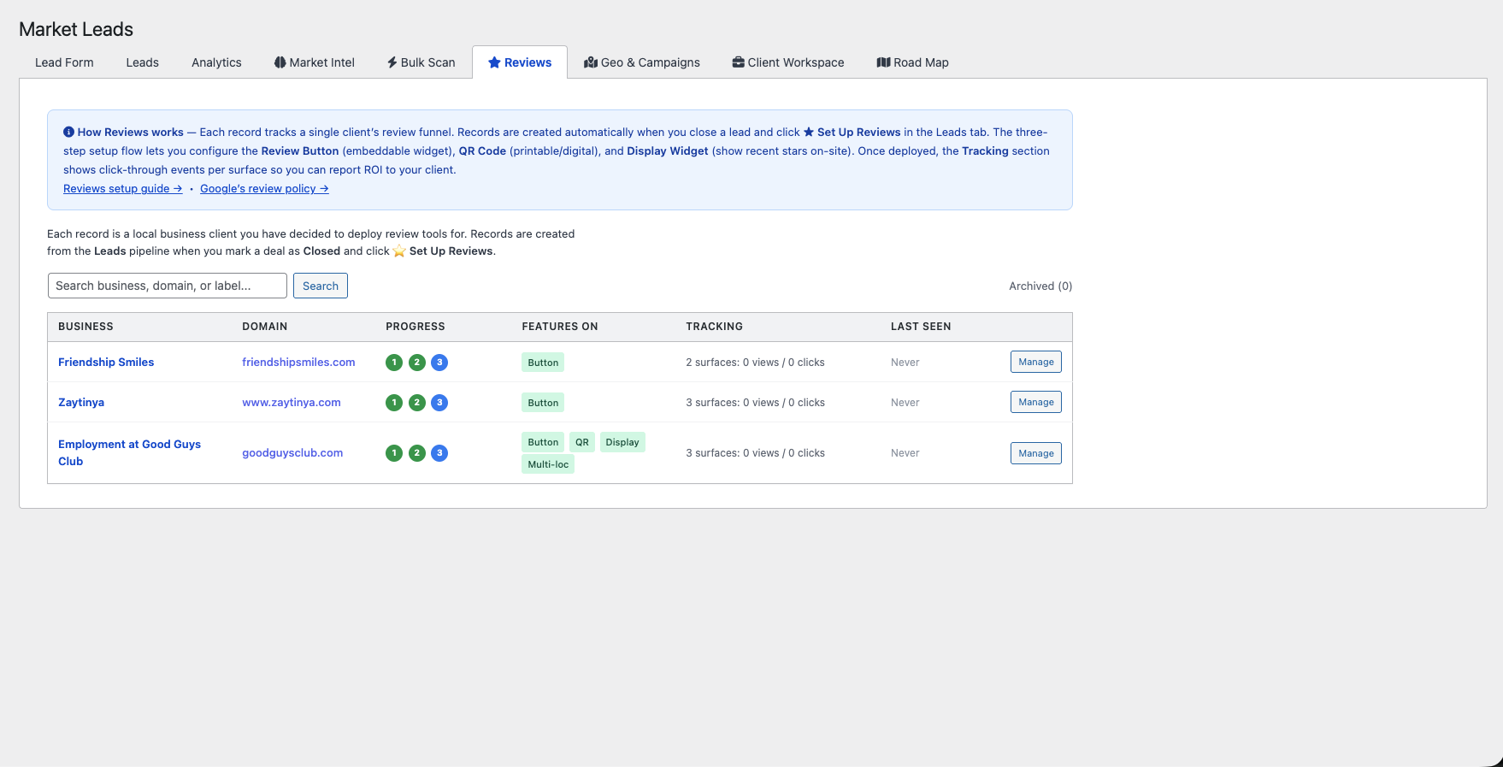1503x767 pixels.
Task: Visit friendshipsmiles.com domain link
Action: pyautogui.click(x=298, y=363)
